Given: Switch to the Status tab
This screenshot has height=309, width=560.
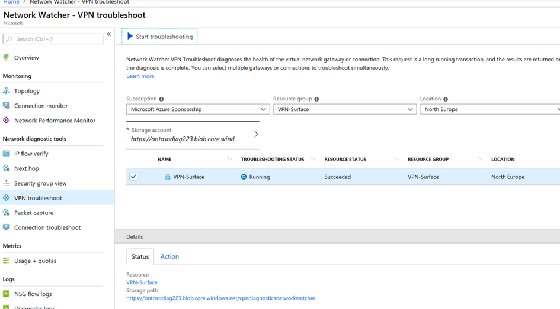Looking at the screenshot, I should click(140, 256).
